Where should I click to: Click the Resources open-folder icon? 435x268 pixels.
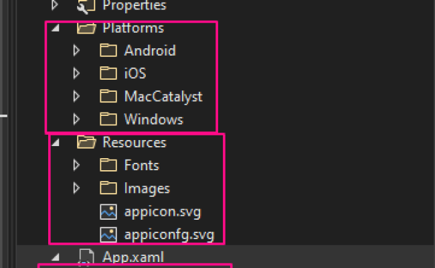pos(86,142)
